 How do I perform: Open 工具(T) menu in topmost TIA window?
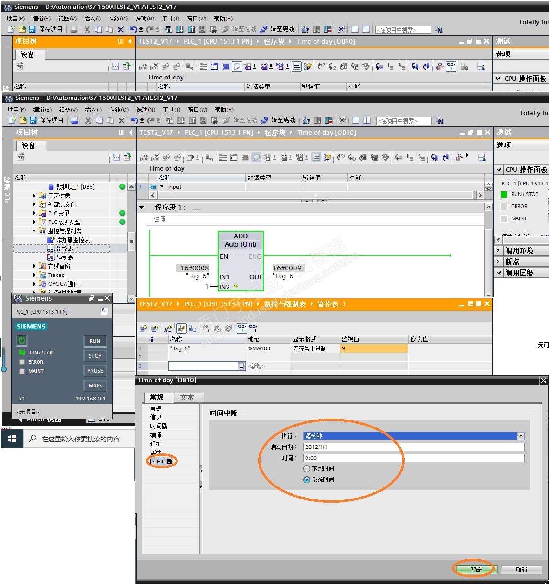coord(170,19)
